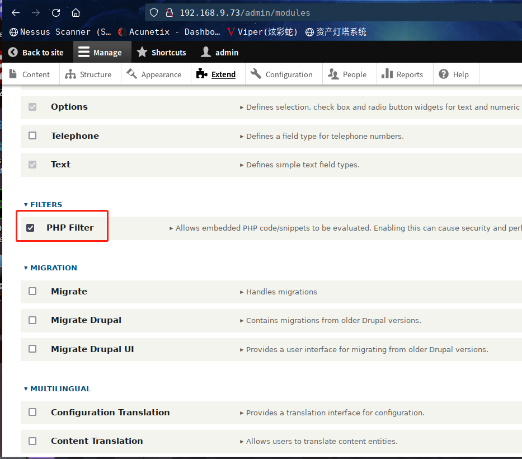Open the Configuration wrench item
The height and width of the screenshot is (459, 522).
coord(256,74)
